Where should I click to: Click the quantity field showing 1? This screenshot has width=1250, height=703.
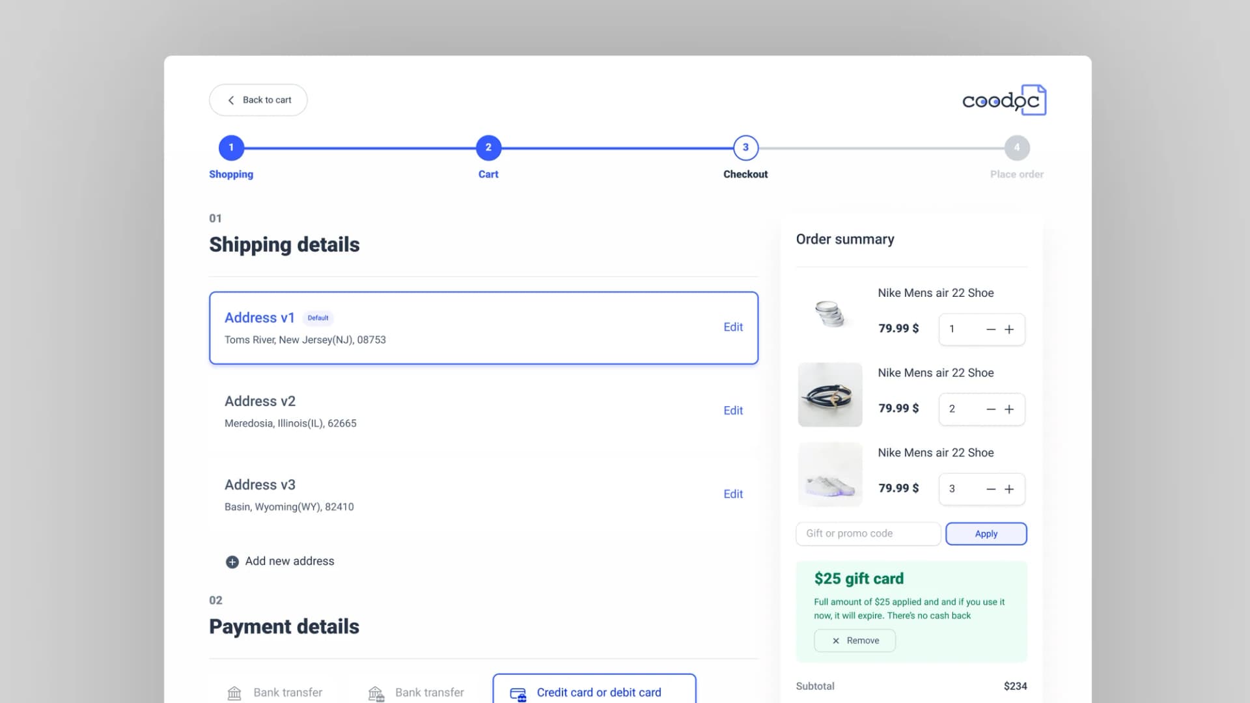pos(982,329)
